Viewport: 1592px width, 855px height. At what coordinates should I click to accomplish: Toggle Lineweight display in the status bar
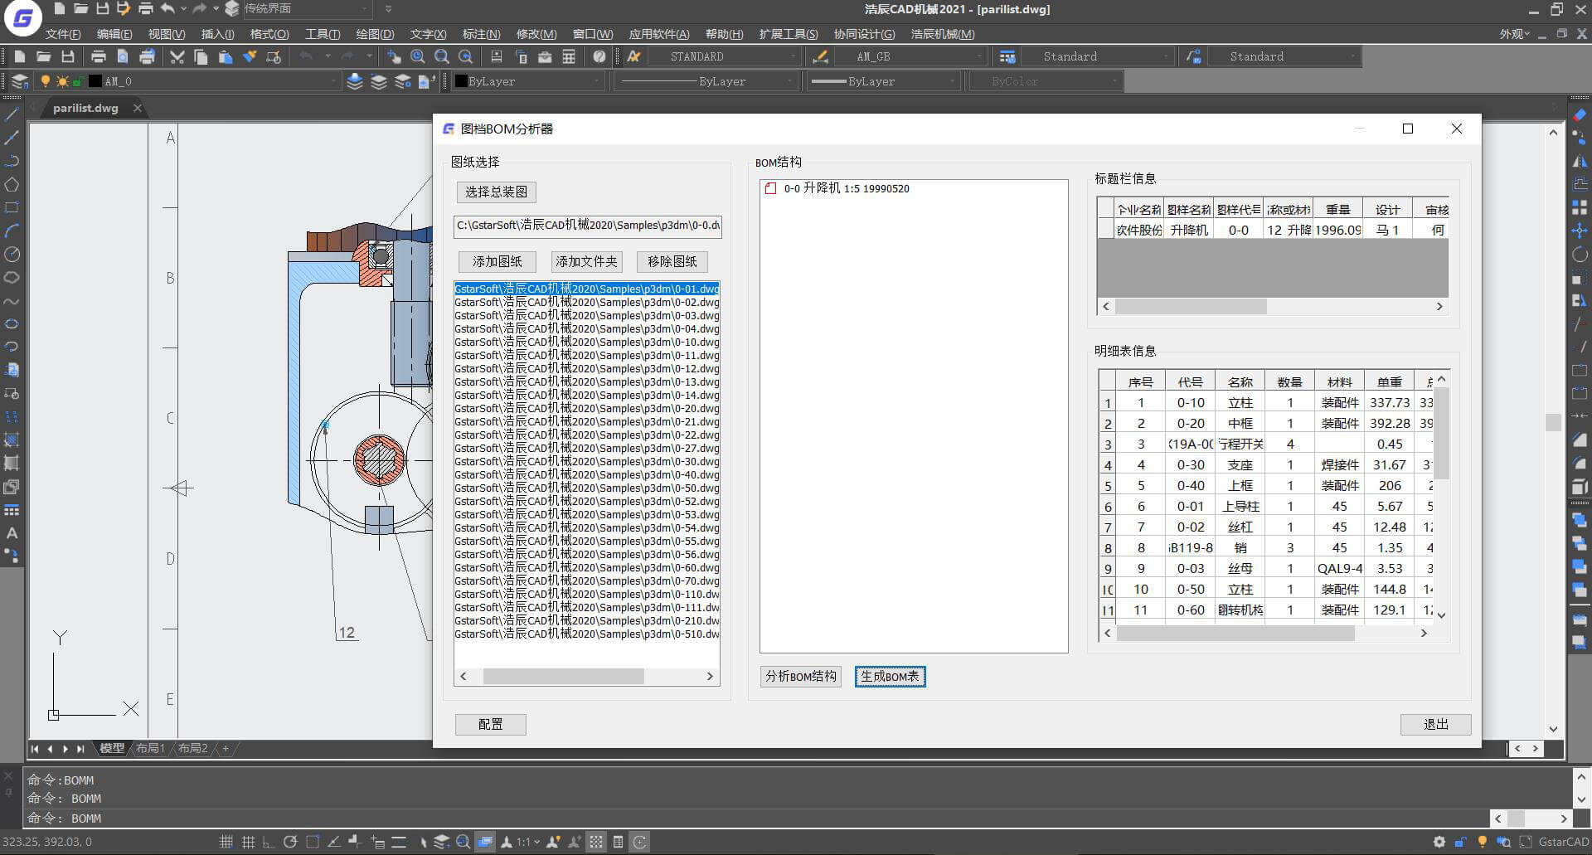tap(398, 842)
